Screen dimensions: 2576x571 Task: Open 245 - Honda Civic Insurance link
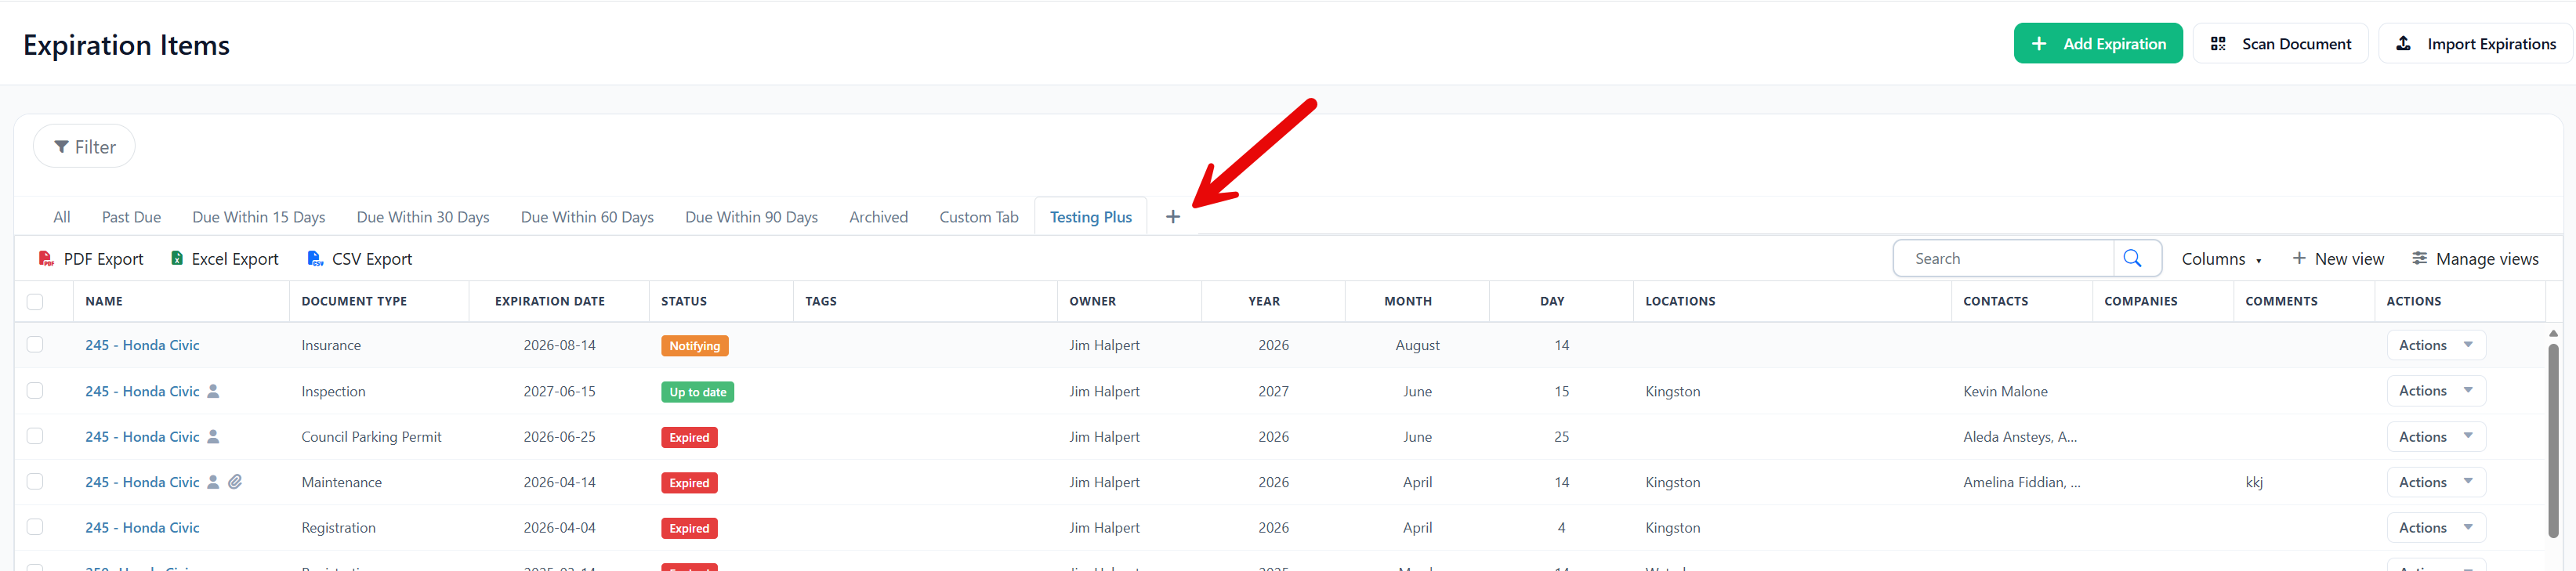[x=142, y=345]
